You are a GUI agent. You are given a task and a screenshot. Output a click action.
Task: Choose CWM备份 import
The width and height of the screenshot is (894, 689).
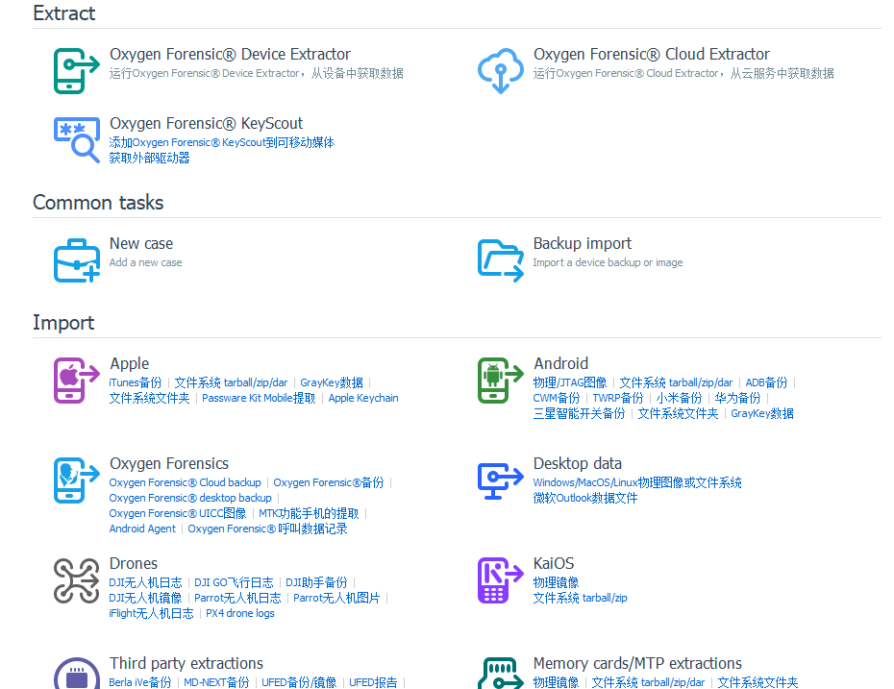(x=557, y=398)
